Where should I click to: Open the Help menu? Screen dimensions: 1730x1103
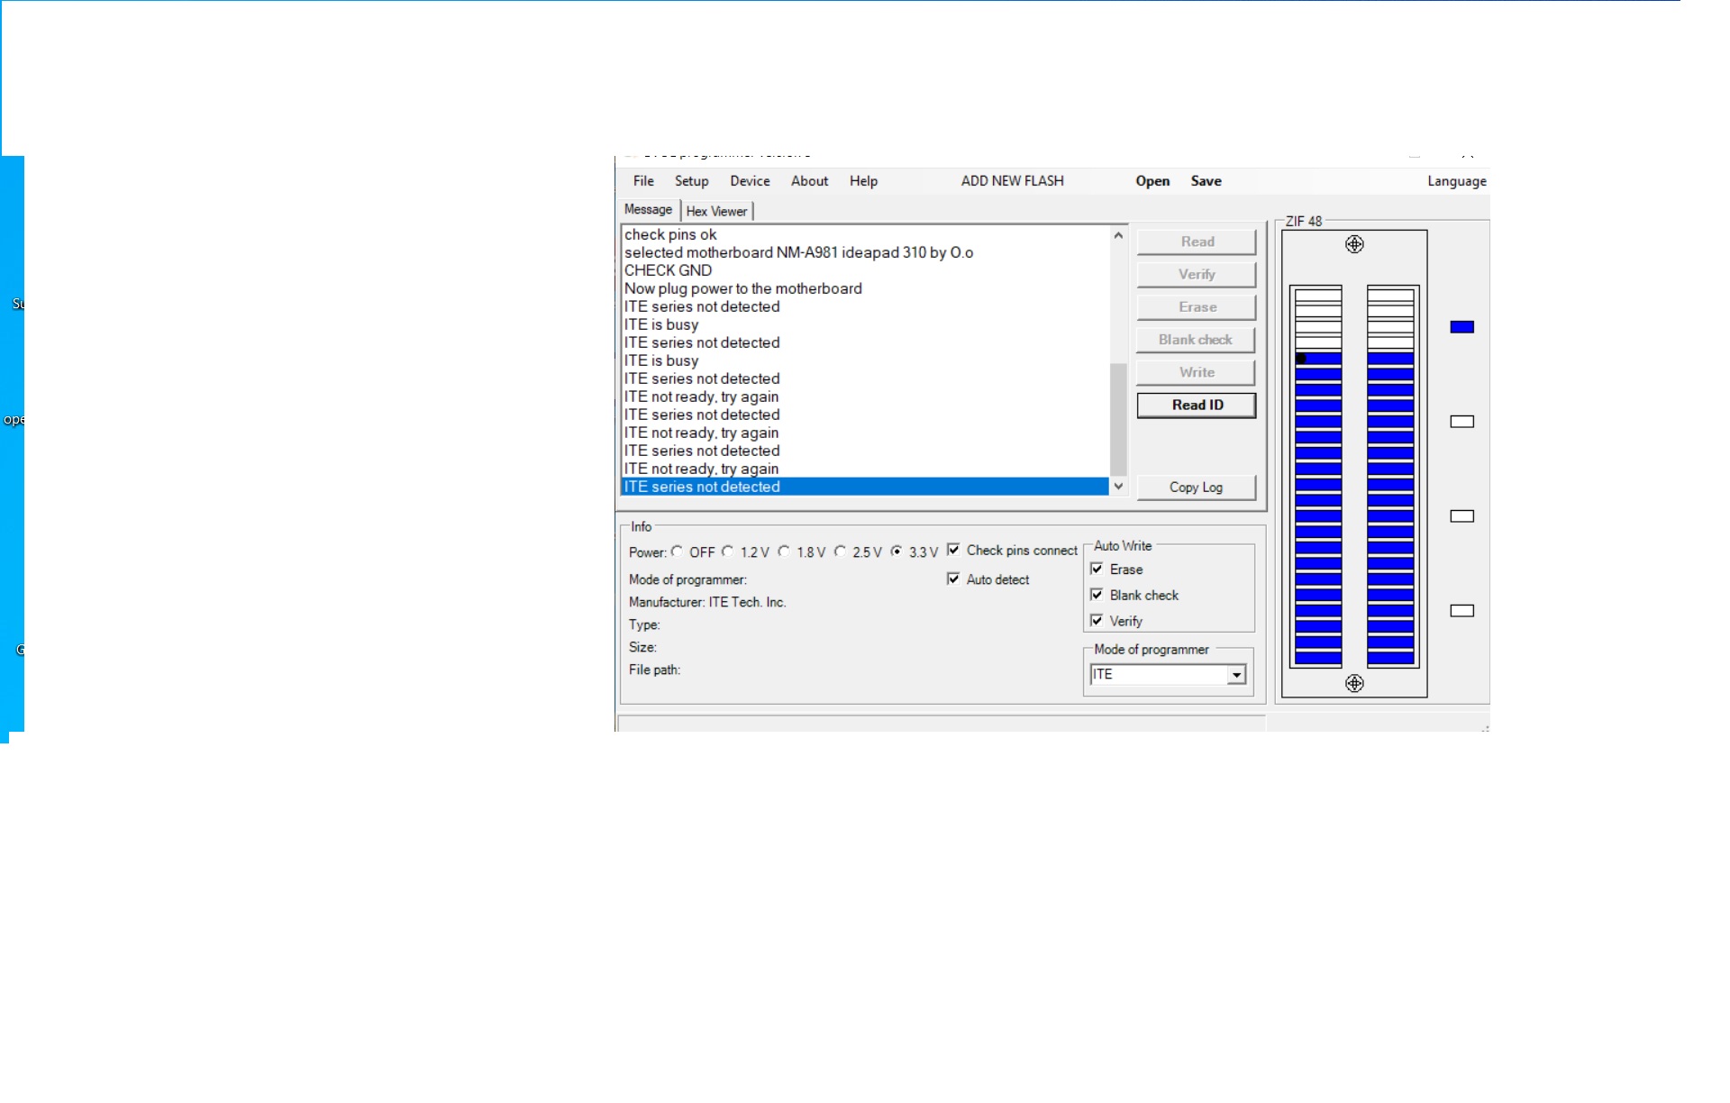pyautogui.click(x=863, y=181)
